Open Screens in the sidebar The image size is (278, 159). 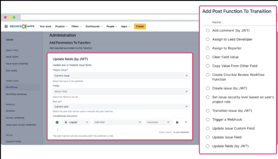(10, 111)
